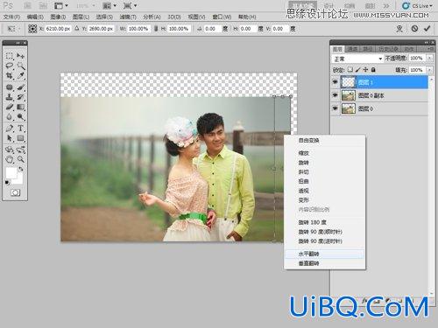
Task: Cancel transform with the circle-slash icon
Action: (414, 29)
